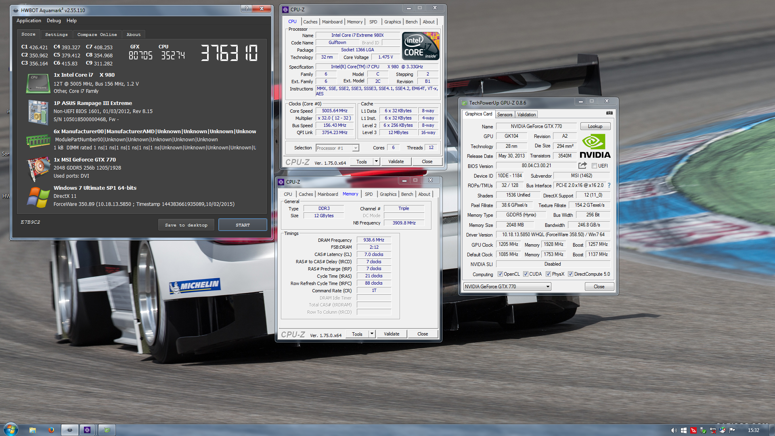
Task: Click the taskbar clock showing 15:32
Action: [753, 430]
